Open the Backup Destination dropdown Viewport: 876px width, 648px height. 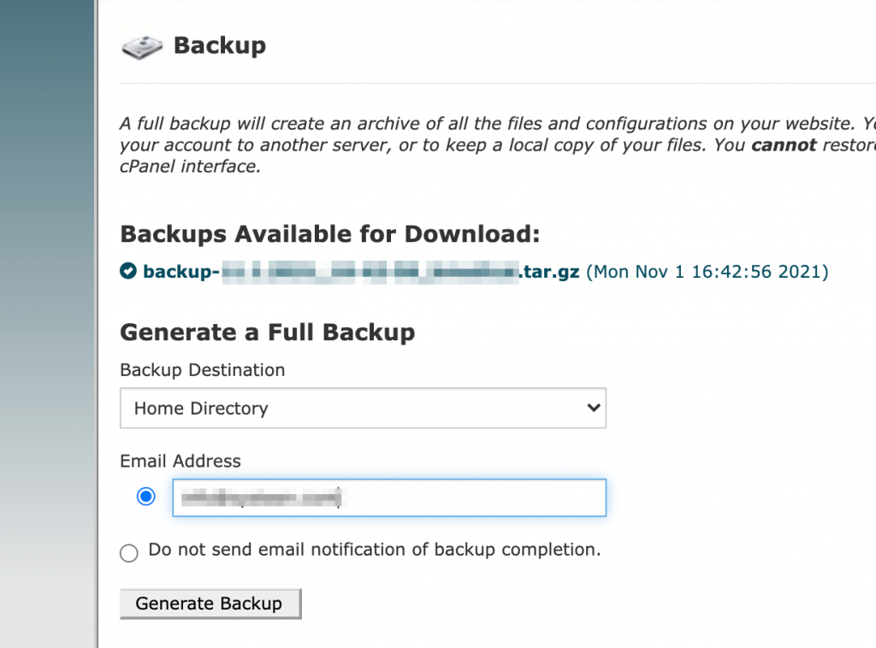pyautogui.click(x=363, y=408)
